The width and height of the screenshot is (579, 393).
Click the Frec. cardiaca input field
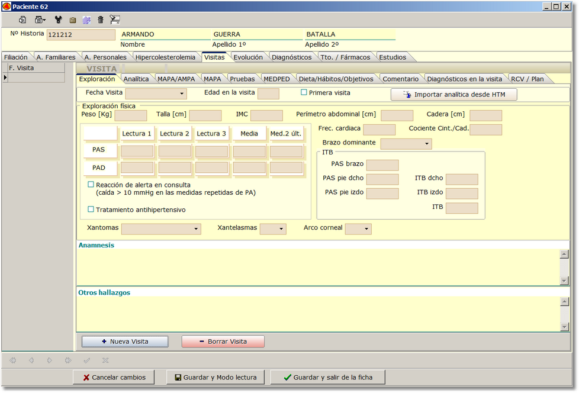[x=379, y=130]
